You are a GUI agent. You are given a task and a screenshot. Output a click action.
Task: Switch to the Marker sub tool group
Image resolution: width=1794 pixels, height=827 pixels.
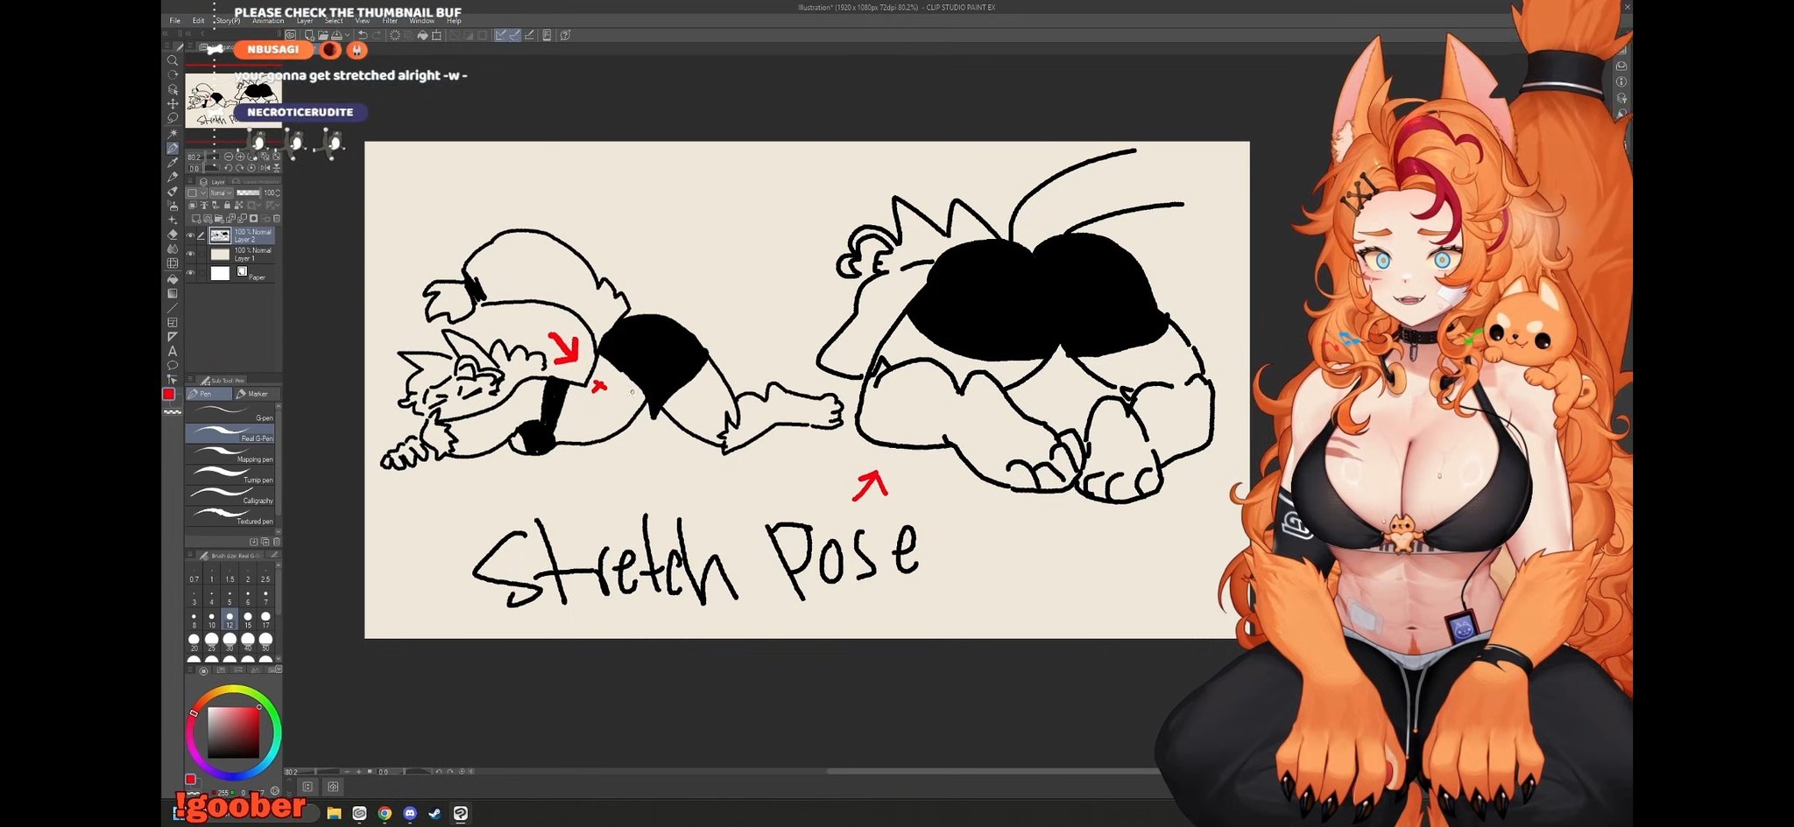click(x=257, y=394)
